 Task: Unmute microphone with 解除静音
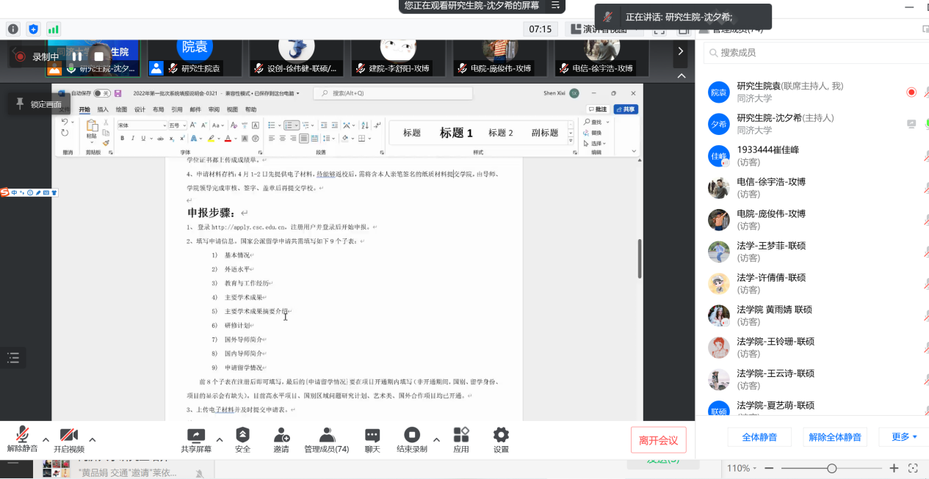point(23,435)
